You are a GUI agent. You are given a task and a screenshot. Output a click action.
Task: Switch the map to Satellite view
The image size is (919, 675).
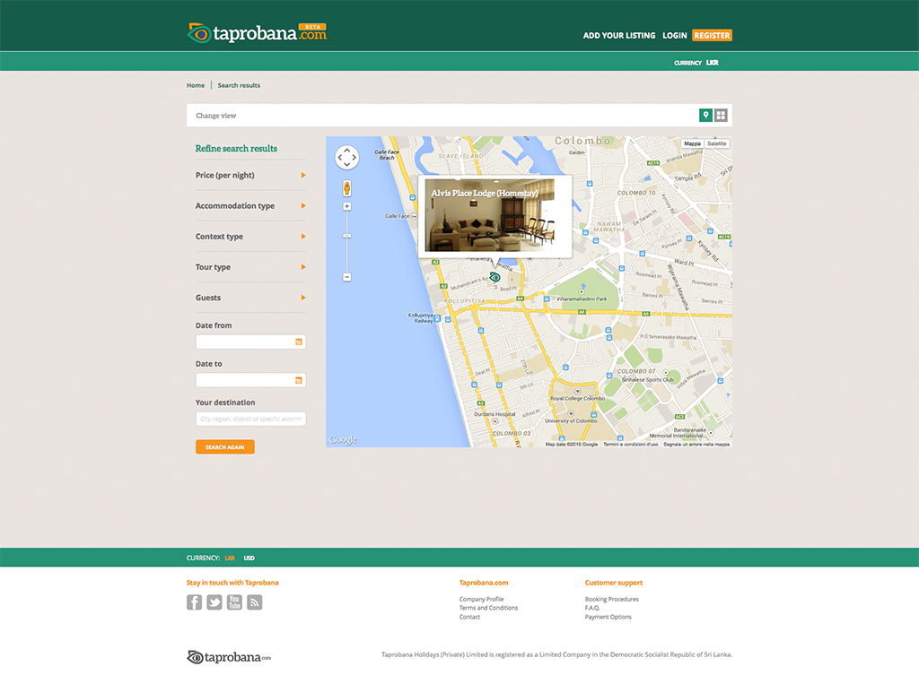pos(716,143)
